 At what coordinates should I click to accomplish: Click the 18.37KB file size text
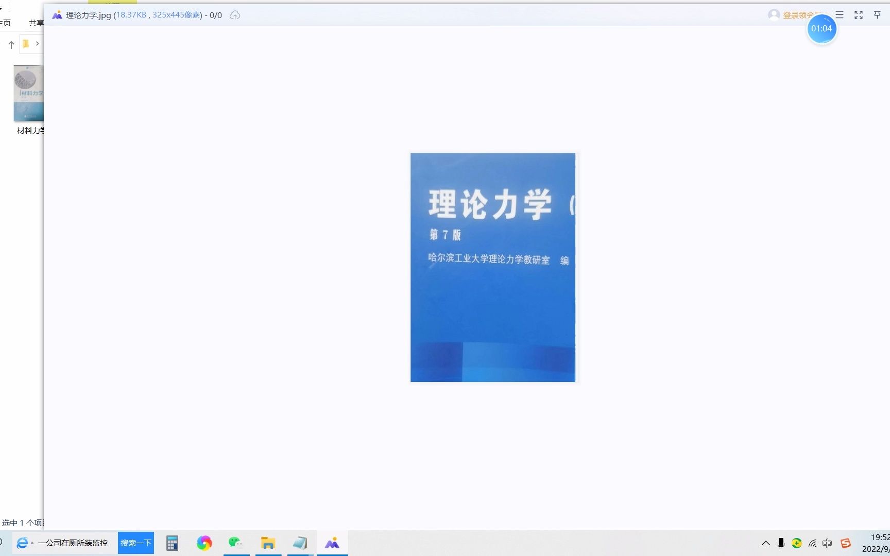pos(131,15)
